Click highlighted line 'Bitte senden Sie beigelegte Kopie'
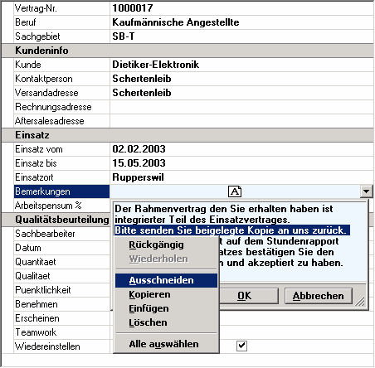Image resolution: width=375 pixels, height=368 pixels. (231, 230)
